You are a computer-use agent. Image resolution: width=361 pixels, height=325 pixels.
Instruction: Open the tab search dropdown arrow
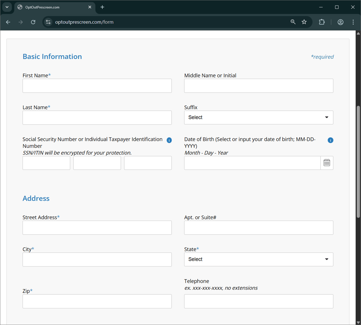pyautogui.click(x=7, y=7)
